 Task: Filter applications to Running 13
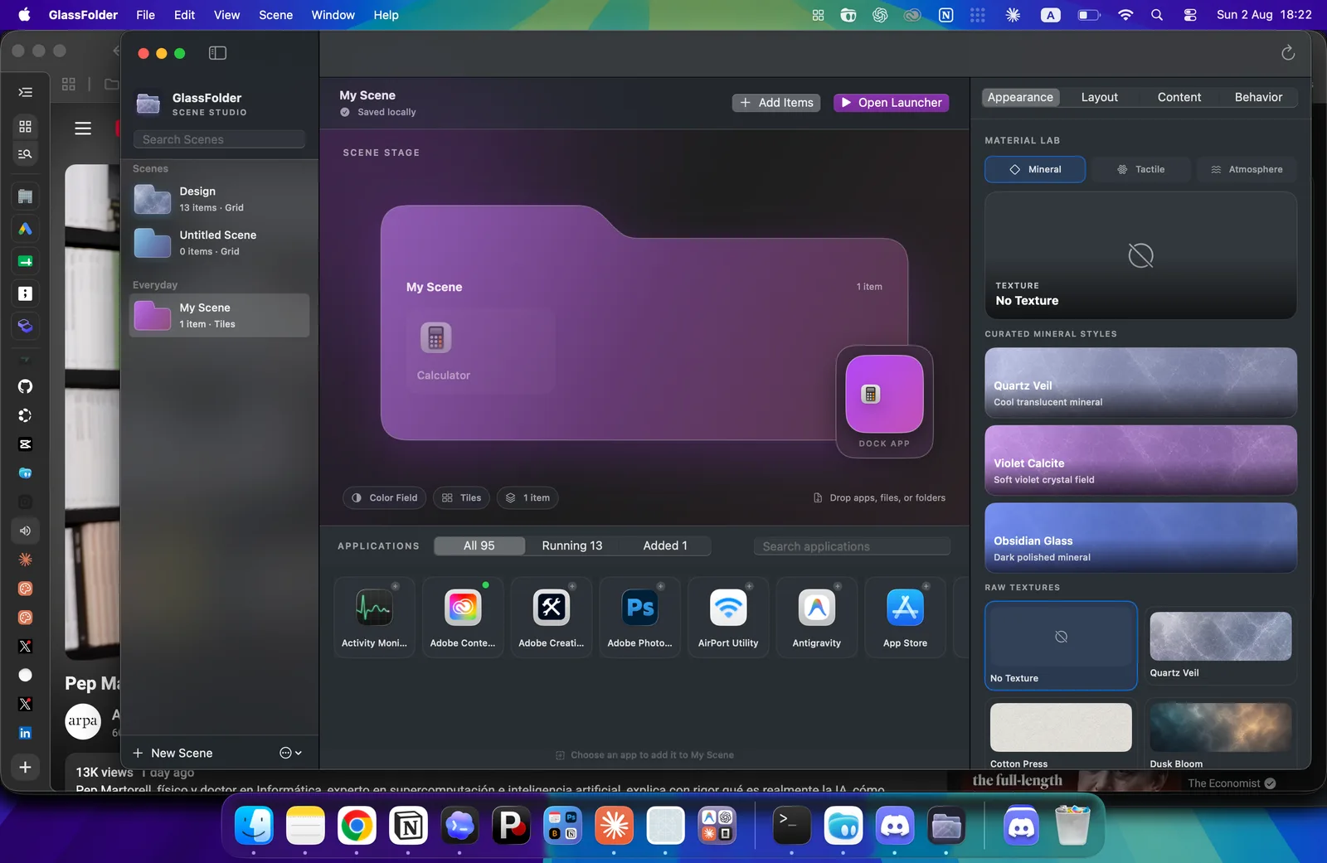[572, 545]
